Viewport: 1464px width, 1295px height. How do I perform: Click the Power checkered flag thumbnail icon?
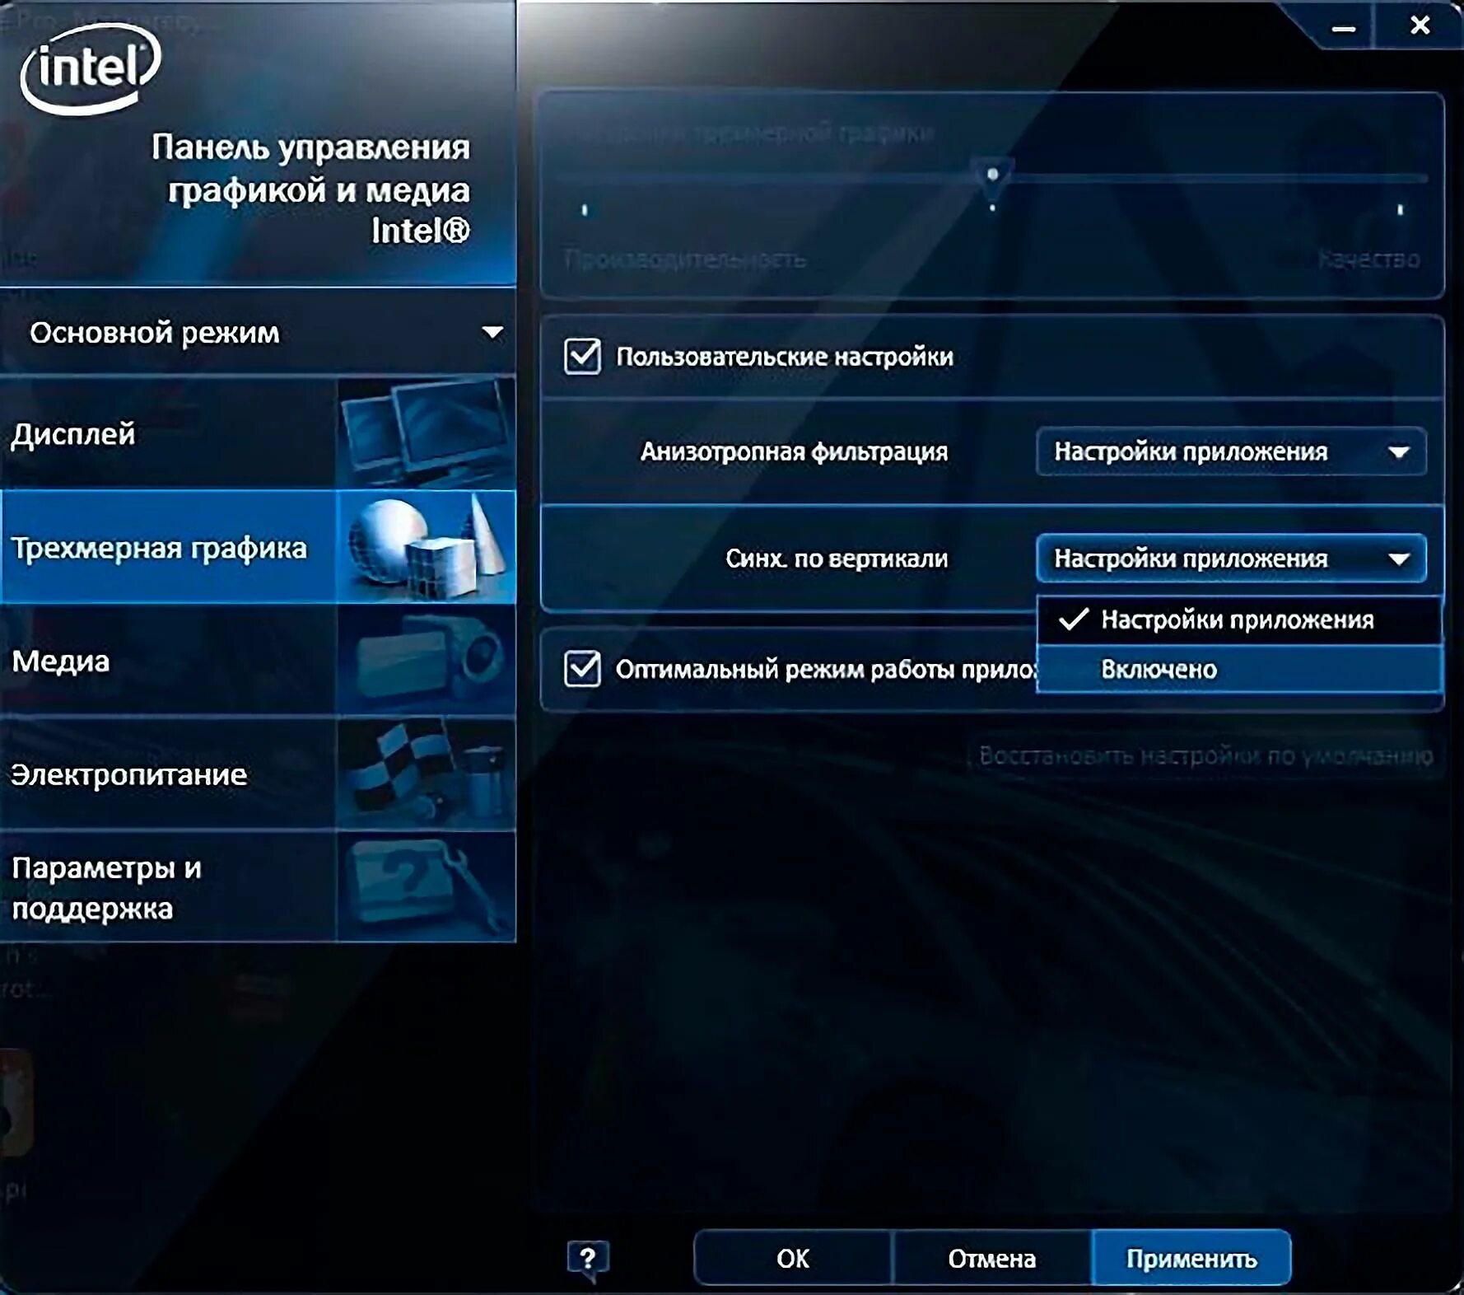point(426,774)
